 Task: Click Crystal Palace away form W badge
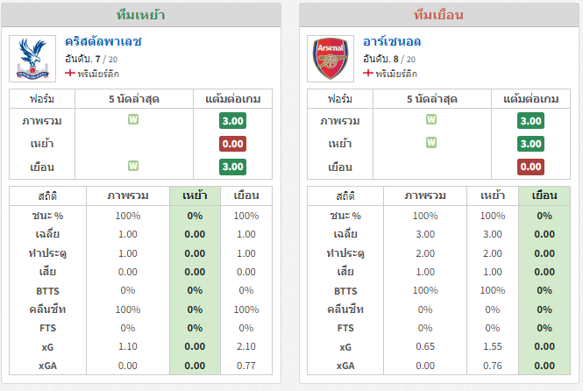click(133, 166)
